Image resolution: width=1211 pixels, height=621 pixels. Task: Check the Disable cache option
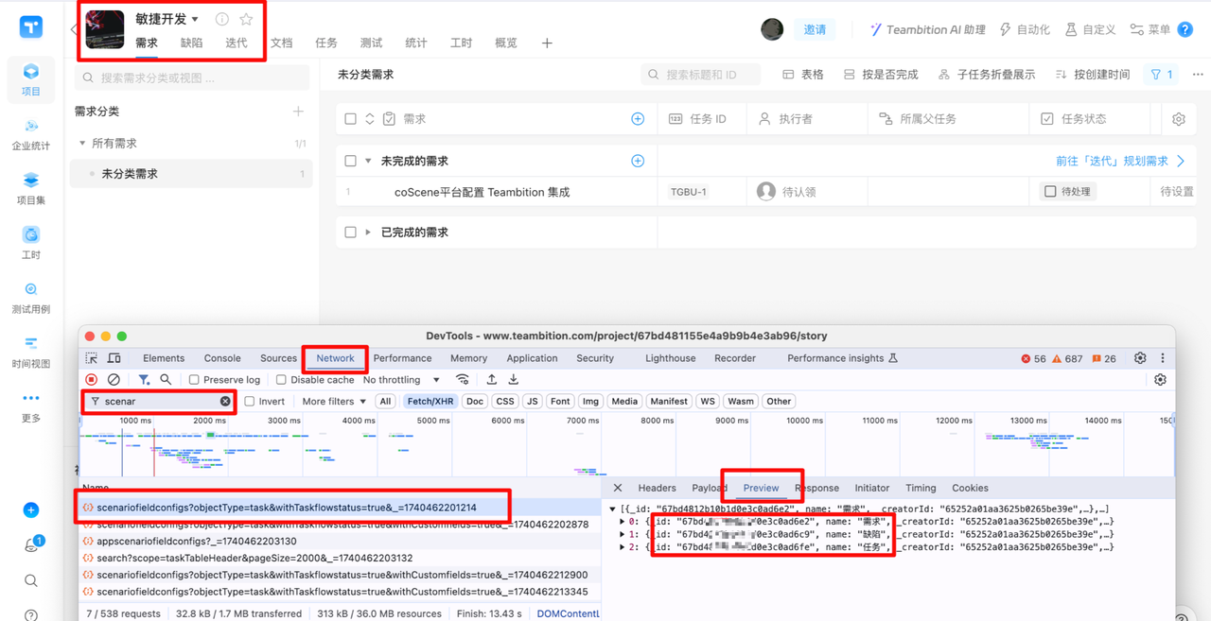click(281, 380)
